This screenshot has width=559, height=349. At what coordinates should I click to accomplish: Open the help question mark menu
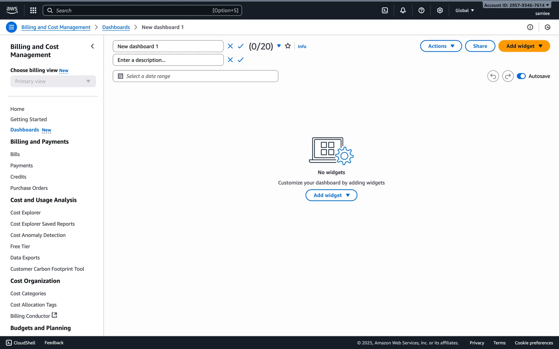[421, 10]
